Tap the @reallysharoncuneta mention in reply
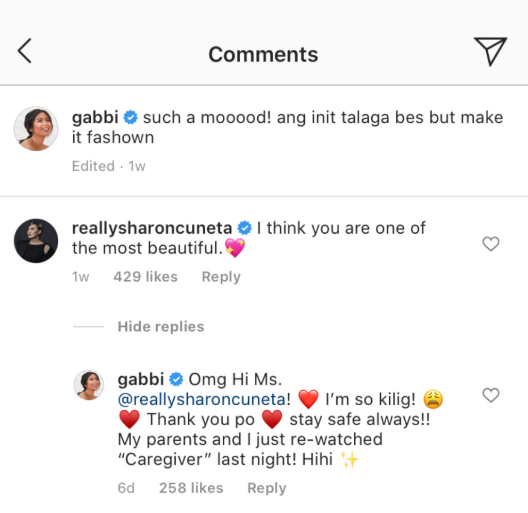 202,399
